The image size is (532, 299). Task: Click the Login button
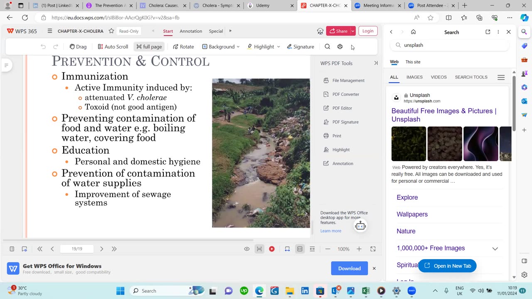pos(368,31)
